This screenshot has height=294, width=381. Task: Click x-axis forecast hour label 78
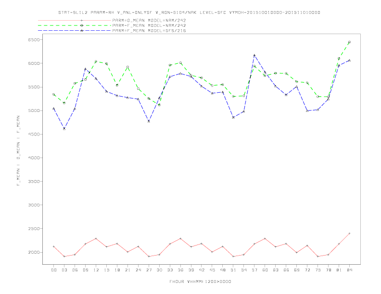point(329,270)
